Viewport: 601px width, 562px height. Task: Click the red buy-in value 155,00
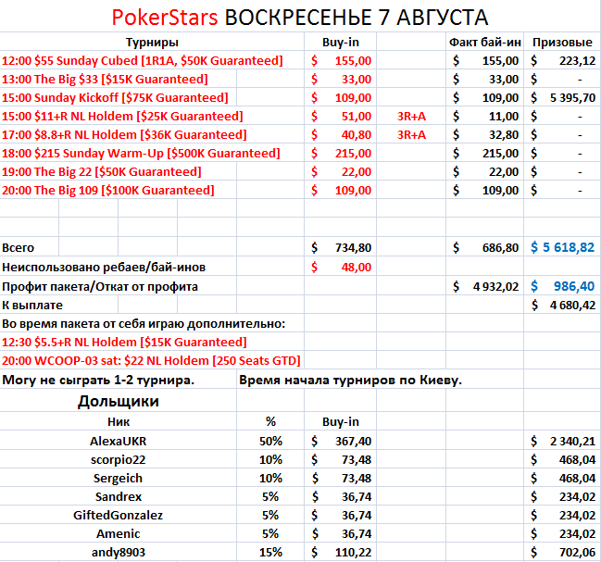coord(353,60)
